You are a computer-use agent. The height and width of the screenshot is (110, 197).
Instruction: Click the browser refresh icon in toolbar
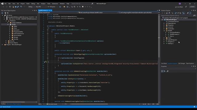60,7
